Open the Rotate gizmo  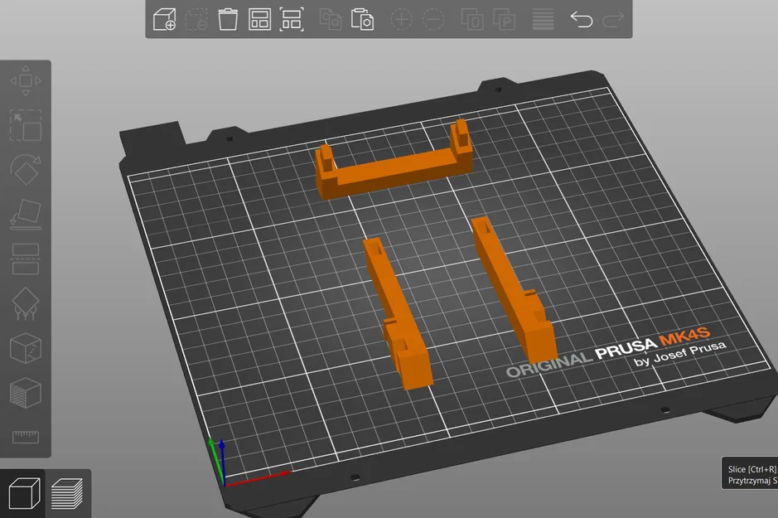click(x=27, y=172)
